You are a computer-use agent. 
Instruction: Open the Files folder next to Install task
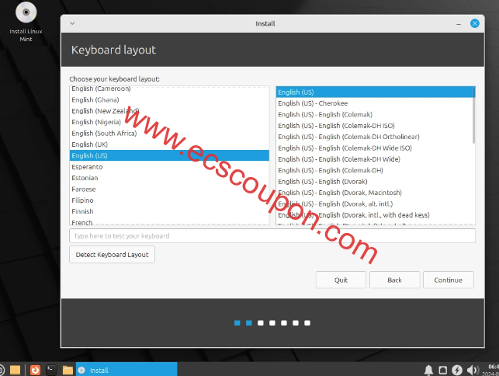pyautogui.click(x=68, y=370)
